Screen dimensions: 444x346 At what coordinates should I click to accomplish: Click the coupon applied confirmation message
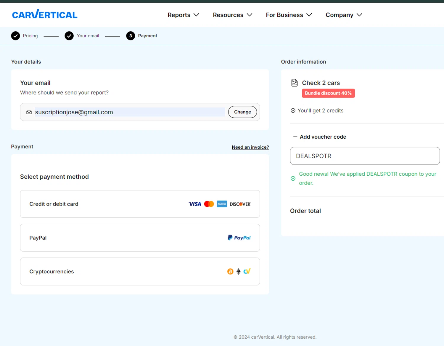368,178
